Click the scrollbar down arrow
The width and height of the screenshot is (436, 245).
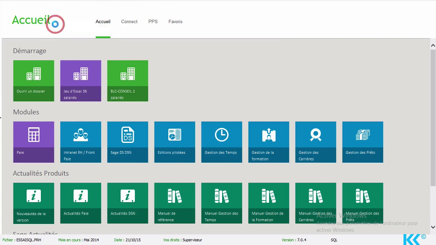(x=433, y=227)
